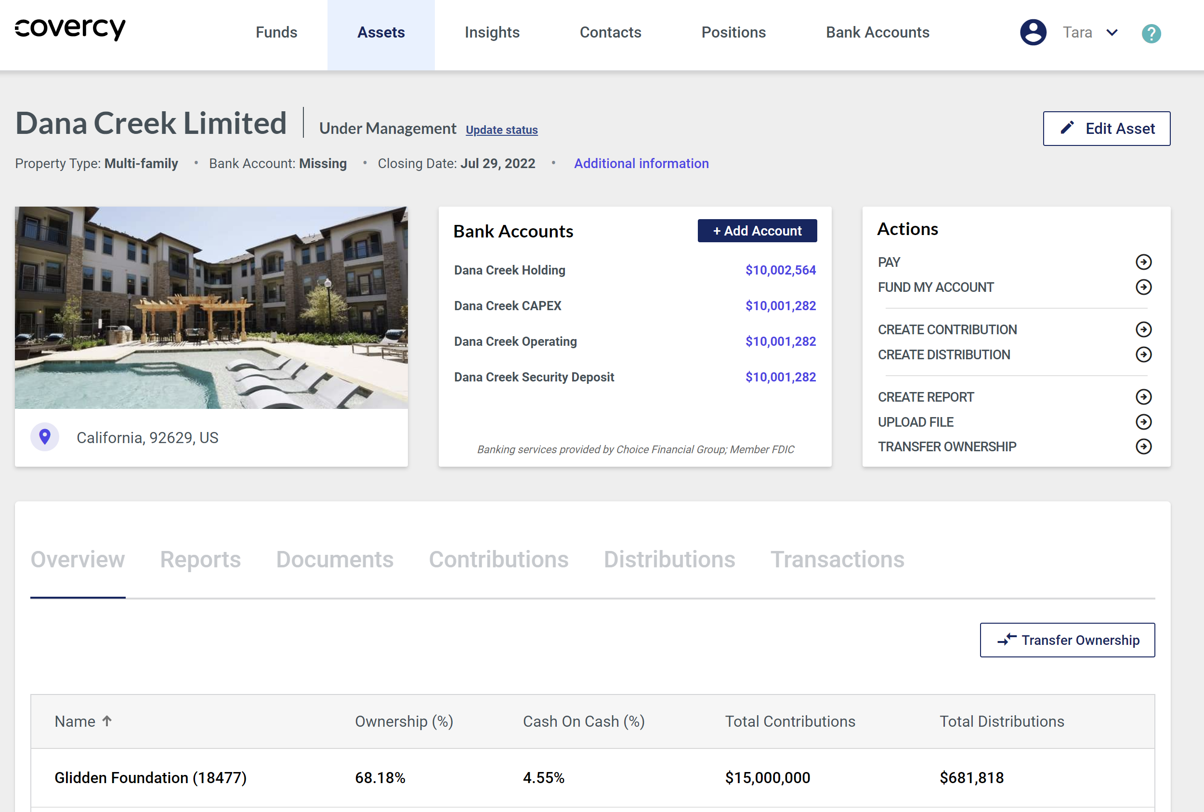Open TRANSFER OWNERSHIP action arrow icon

tap(1143, 446)
